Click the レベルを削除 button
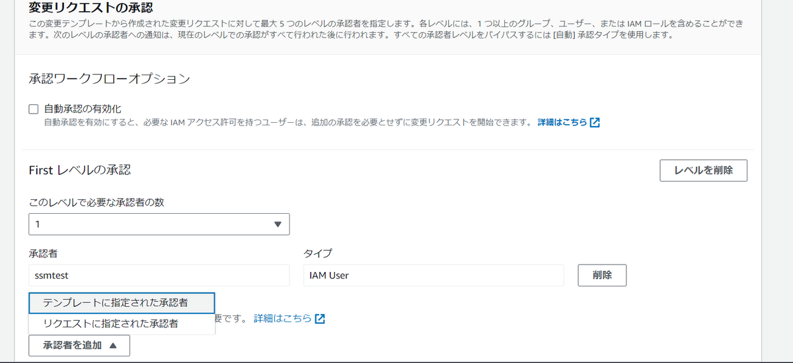 (704, 170)
